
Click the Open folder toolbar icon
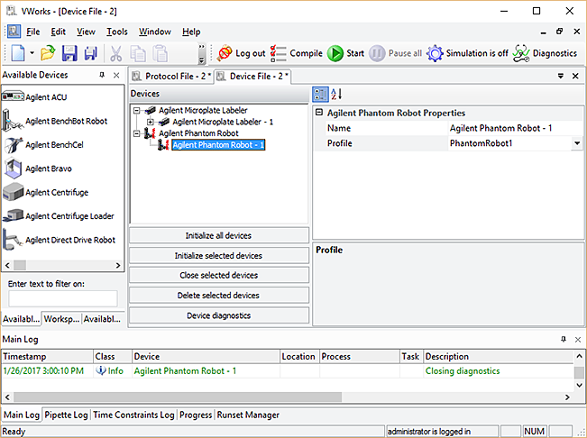(x=48, y=53)
